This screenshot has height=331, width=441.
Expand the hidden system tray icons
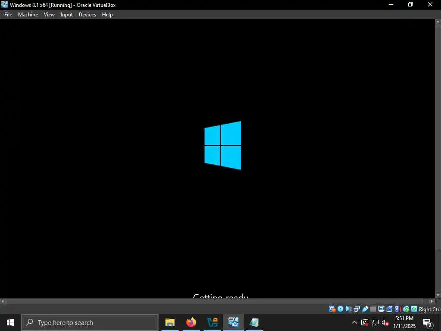coord(354,322)
